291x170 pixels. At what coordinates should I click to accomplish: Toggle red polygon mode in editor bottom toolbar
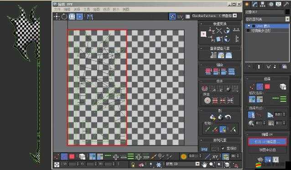(72, 157)
